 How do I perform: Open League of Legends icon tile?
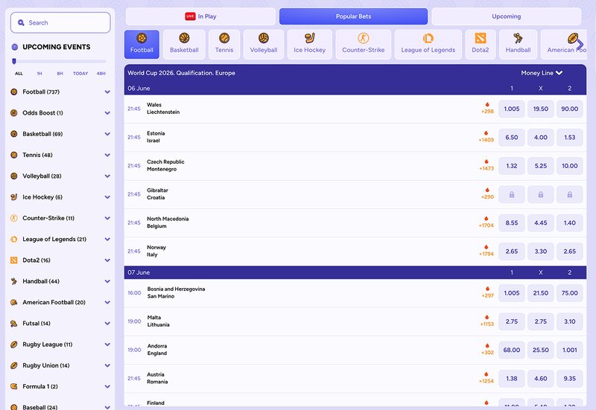click(428, 44)
